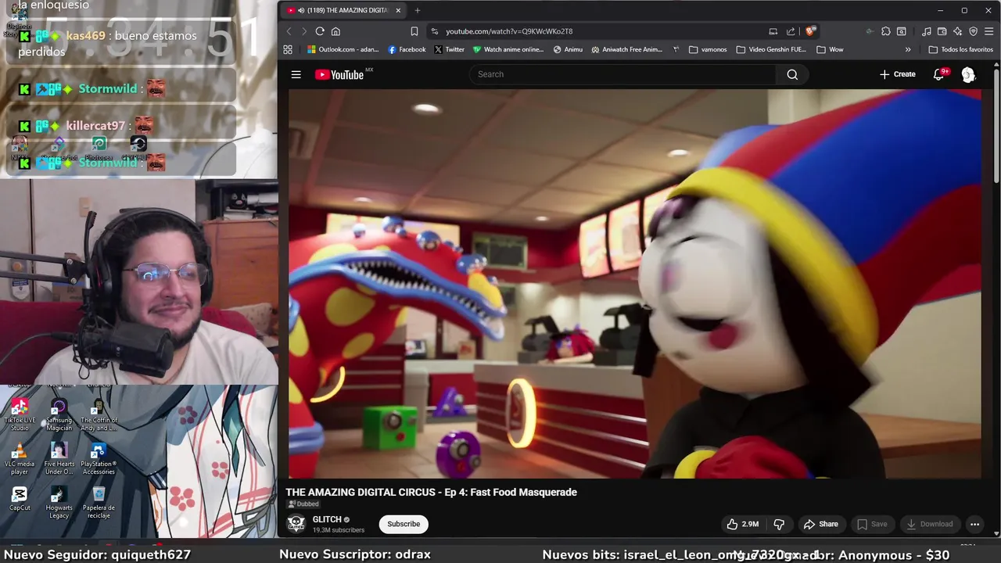Image resolution: width=1001 pixels, height=563 pixels.
Task: Click the YouTube logo
Action: pos(339,74)
